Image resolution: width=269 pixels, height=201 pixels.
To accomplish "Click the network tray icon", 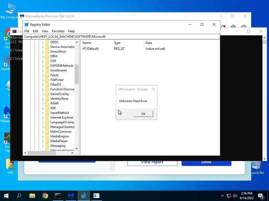I will coord(229,196).
